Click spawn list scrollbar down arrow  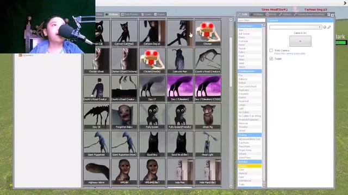(x=231, y=186)
